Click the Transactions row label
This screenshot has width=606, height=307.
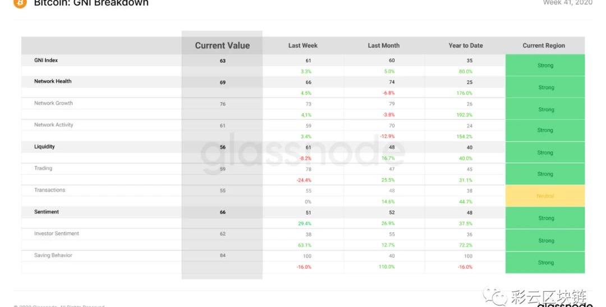click(x=49, y=190)
